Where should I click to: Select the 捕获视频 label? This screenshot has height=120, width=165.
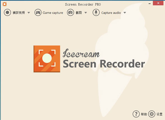pos(19,13)
